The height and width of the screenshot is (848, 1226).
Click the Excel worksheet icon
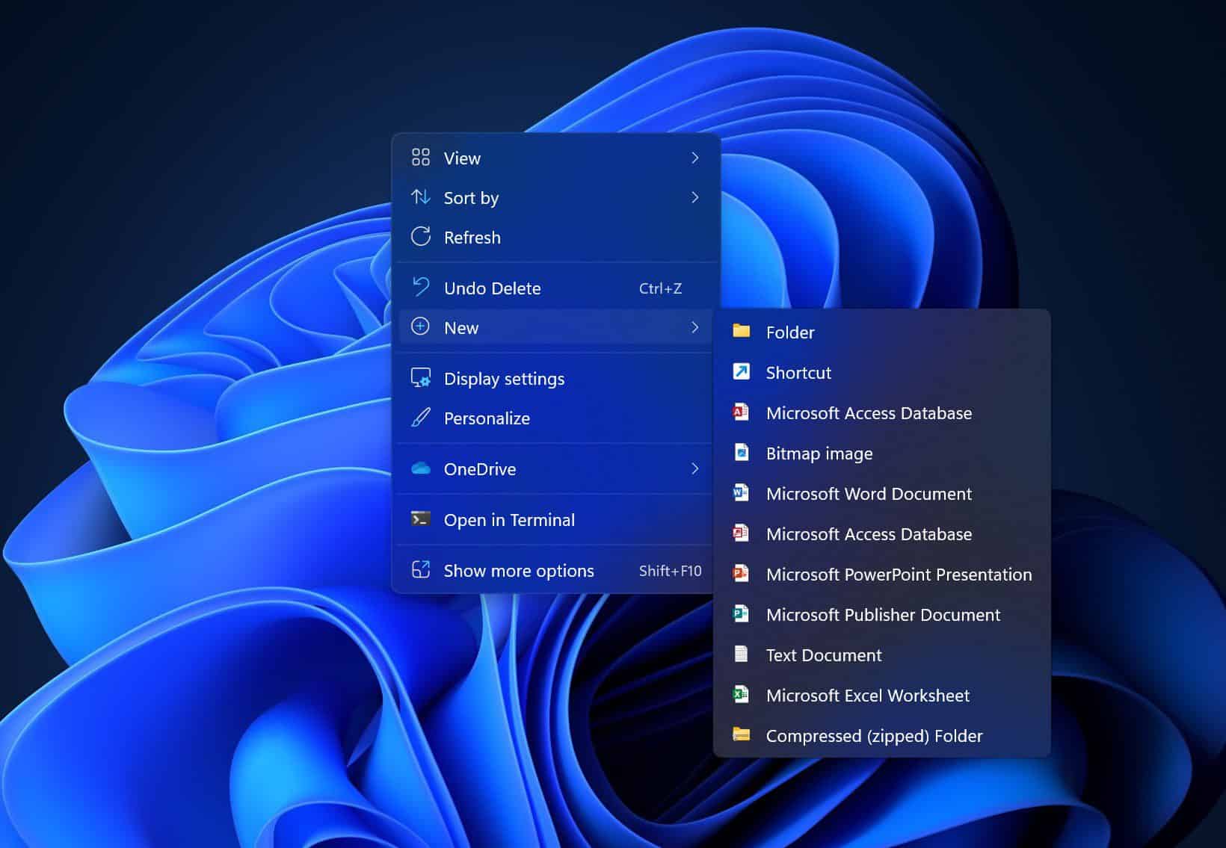point(741,694)
